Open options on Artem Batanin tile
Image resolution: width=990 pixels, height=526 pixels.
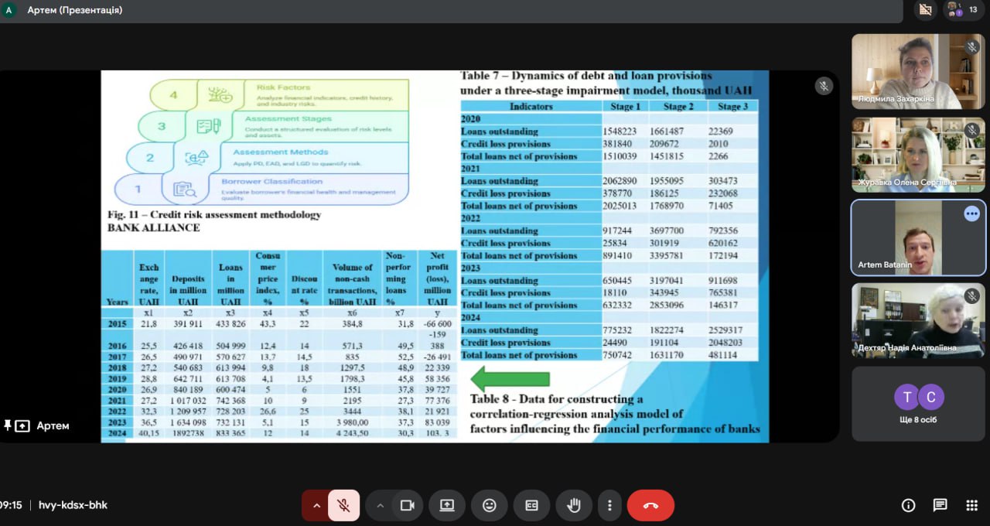pyautogui.click(x=971, y=214)
